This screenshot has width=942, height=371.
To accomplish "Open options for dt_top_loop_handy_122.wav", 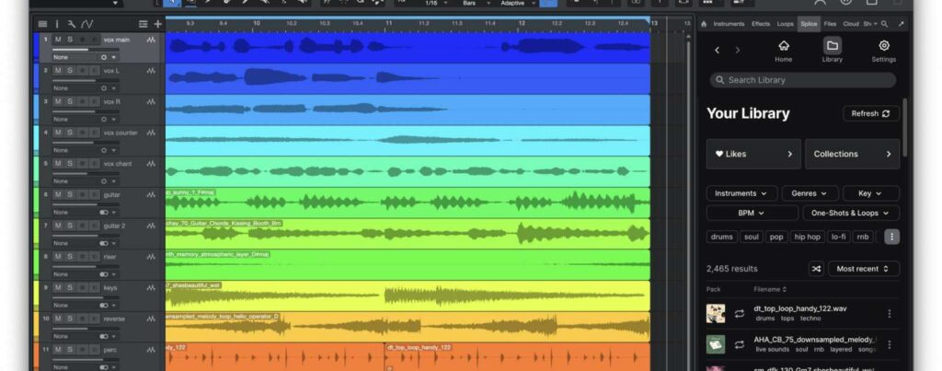I will 889,314.
